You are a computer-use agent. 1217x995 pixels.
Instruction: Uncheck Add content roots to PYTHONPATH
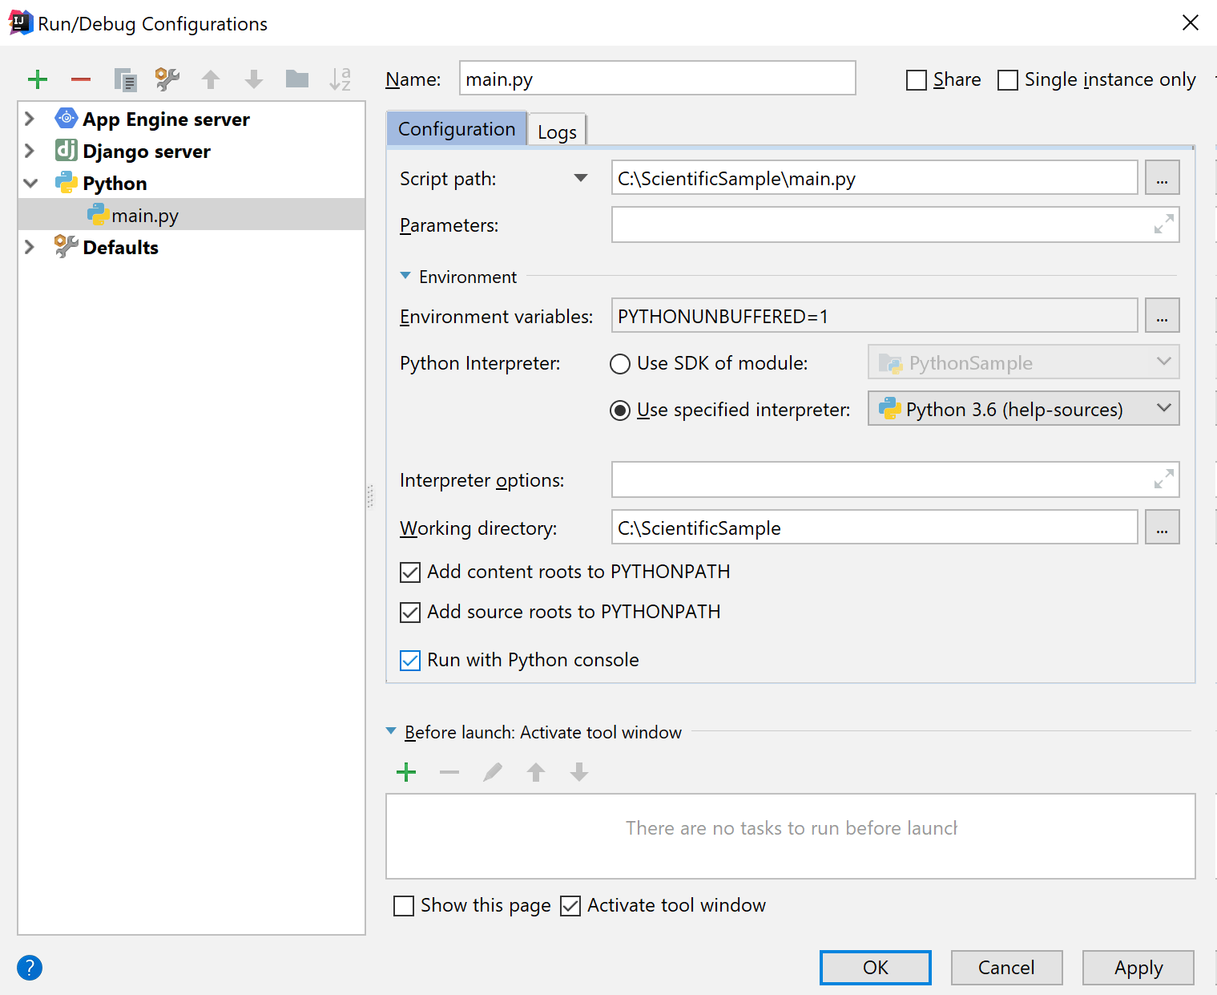410,572
